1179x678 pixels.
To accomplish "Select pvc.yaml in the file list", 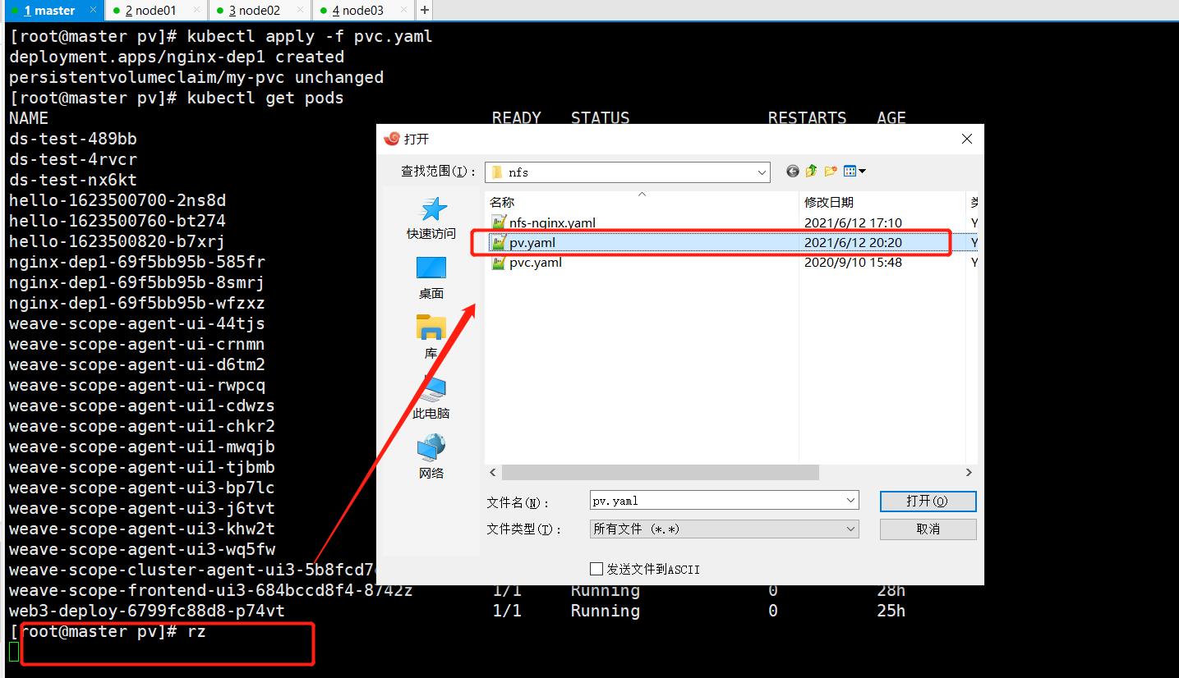I will click(536, 263).
